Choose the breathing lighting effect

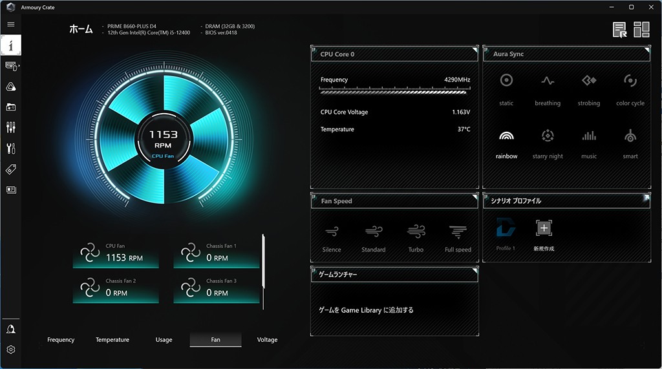[548, 81]
